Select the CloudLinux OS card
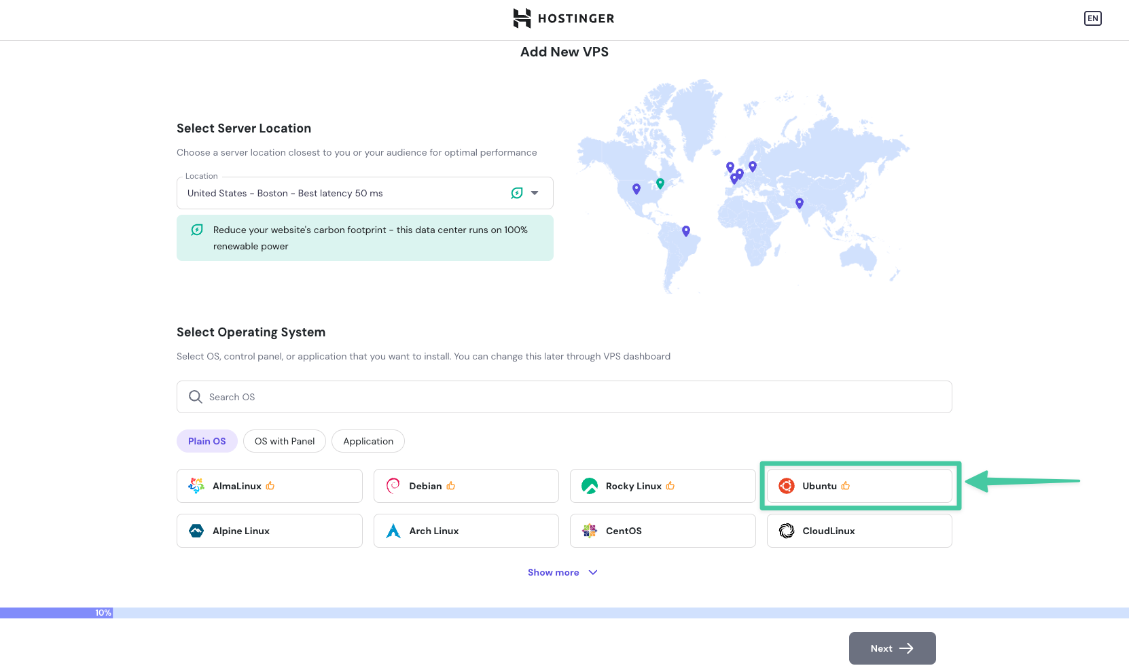Image resolution: width=1129 pixels, height=668 pixels. point(859,531)
